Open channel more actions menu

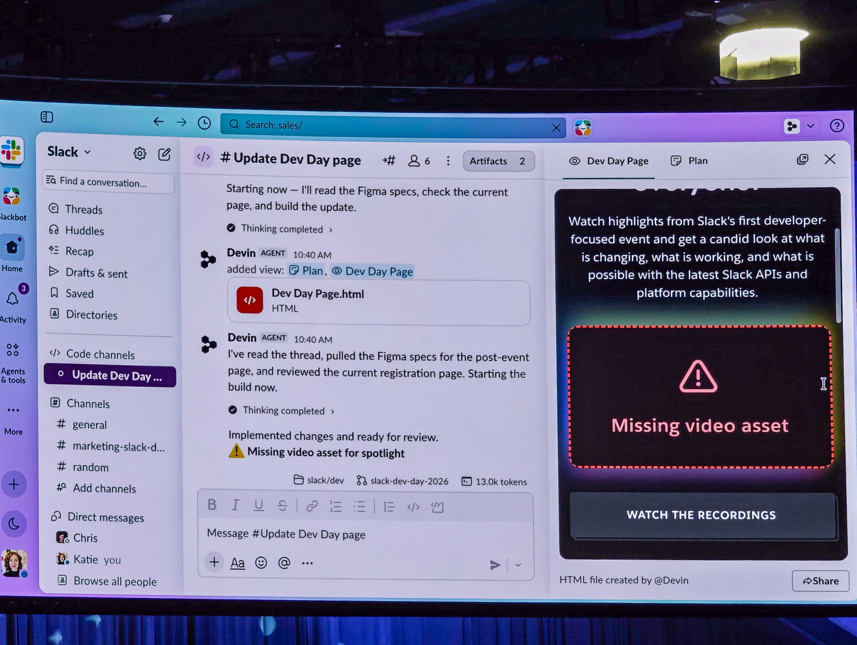point(448,161)
